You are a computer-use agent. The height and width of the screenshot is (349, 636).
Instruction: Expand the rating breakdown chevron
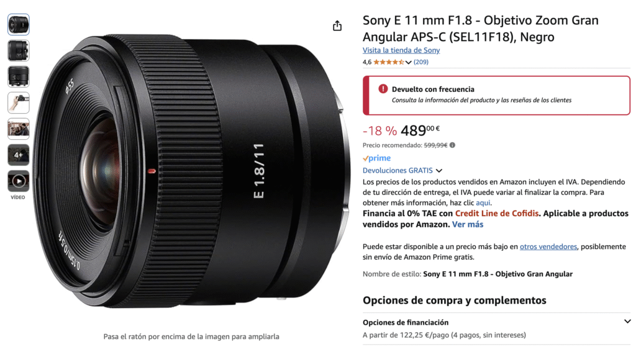coord(408,63)
